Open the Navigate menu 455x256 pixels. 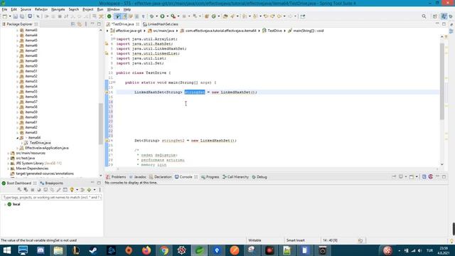58,9
